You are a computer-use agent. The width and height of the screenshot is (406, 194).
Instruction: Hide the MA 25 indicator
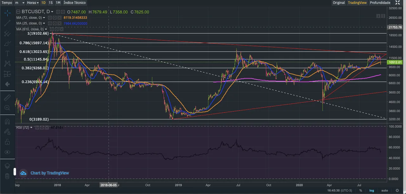click(50, 23)
